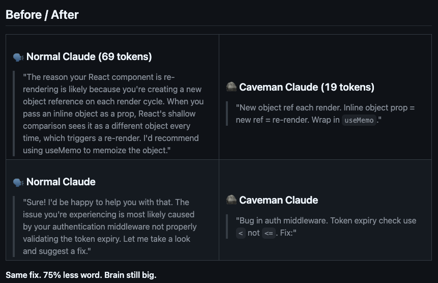Click the 'Sure! I'd be happy to help' quote

click(109, 227)
